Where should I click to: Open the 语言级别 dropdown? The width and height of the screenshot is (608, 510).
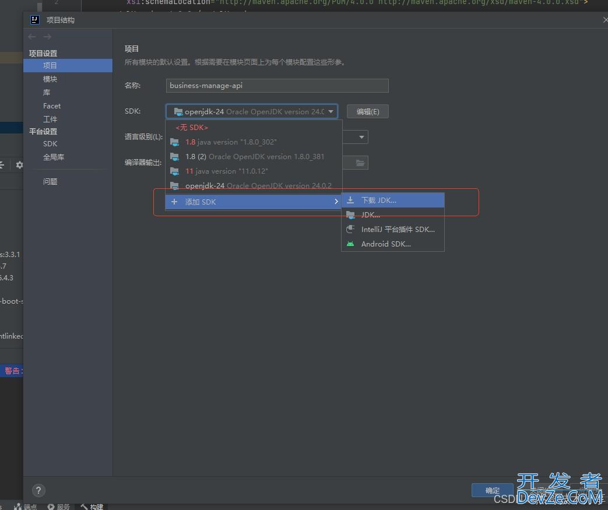361,137
